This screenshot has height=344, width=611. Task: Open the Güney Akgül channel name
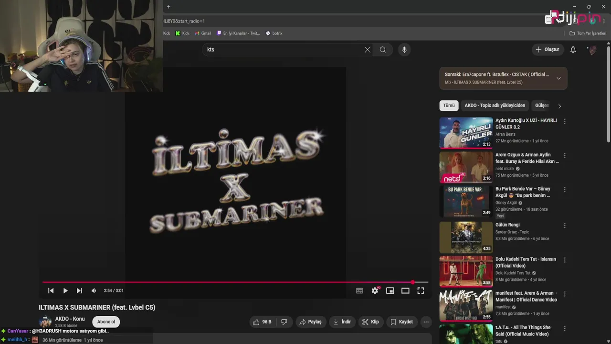tap(506, 203)
